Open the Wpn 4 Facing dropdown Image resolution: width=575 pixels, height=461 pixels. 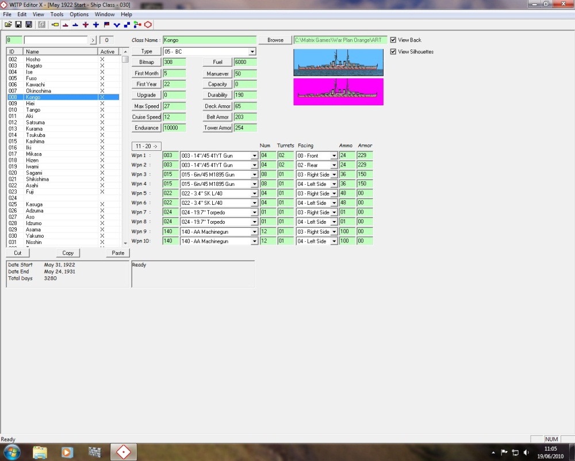(x=334, y=184)
